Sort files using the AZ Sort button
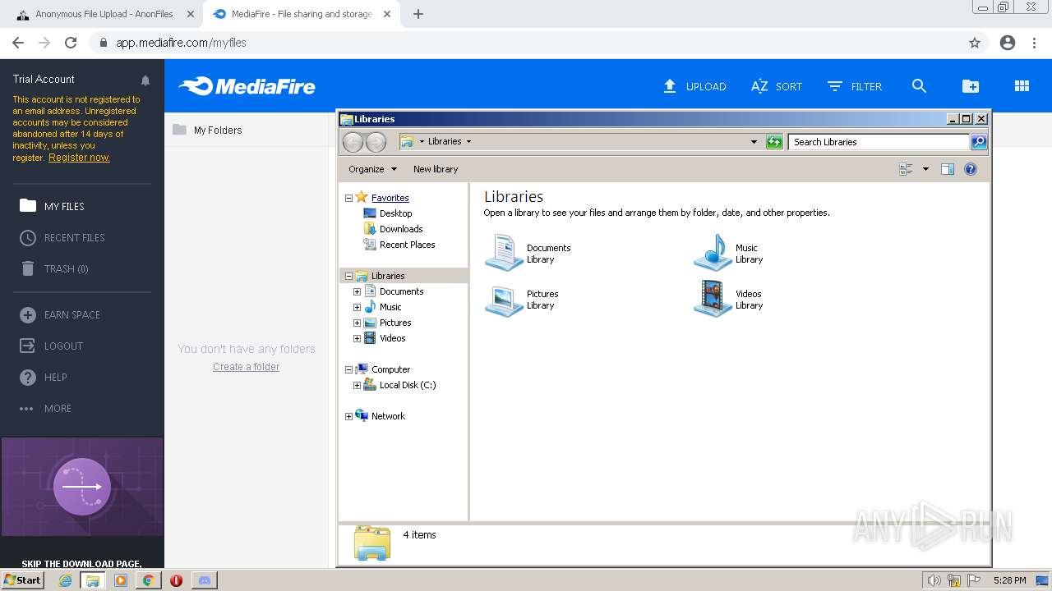The image size is (1052, 591). tap(777, 86)
